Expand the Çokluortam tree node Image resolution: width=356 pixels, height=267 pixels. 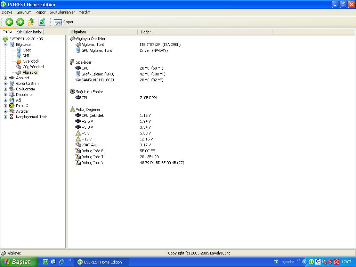click(x=5, y=89)
